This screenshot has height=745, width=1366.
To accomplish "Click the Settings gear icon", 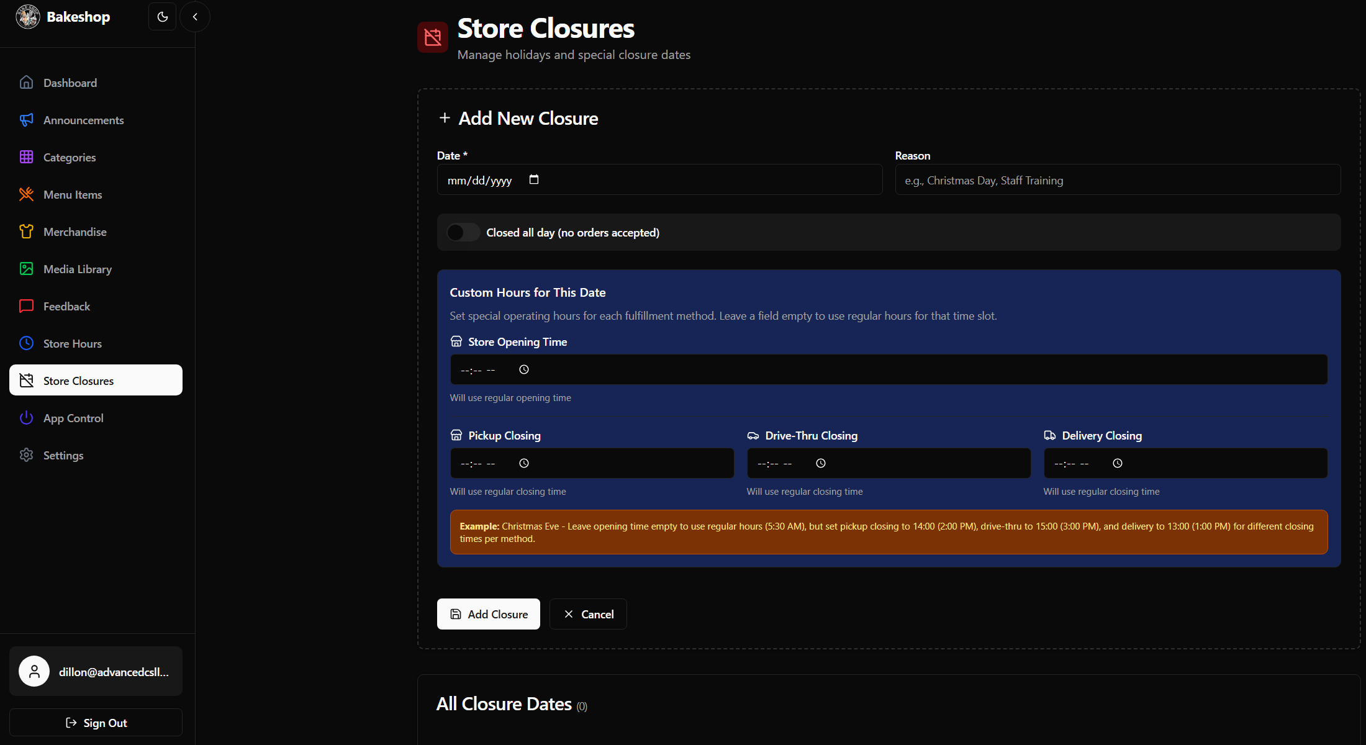I will pos(26,455).
